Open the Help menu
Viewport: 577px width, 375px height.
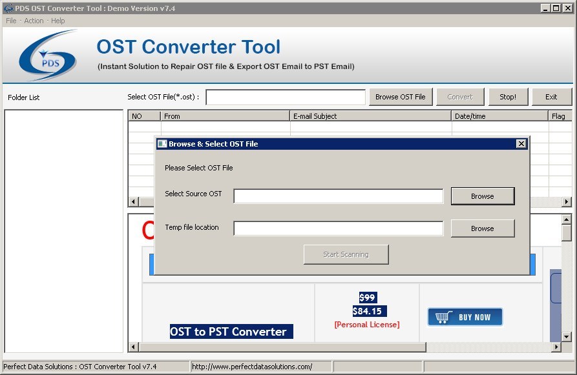pos(58,21)
